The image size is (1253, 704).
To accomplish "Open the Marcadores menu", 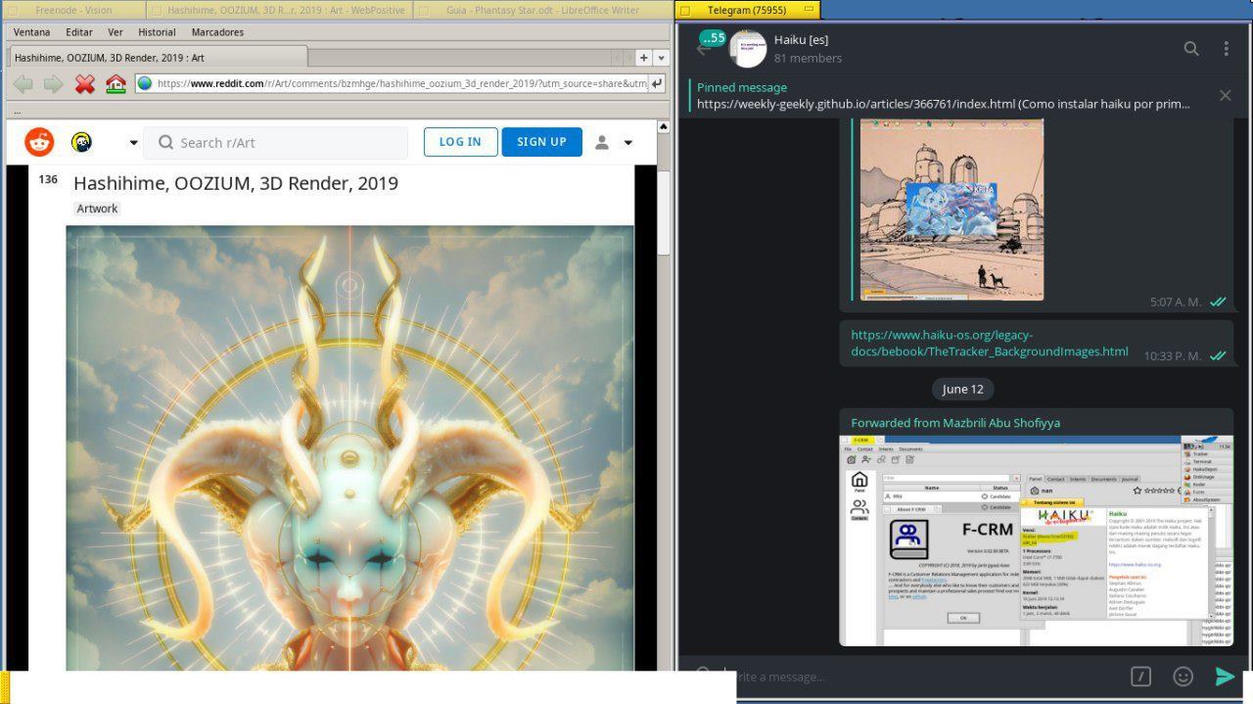I will [x=217, y=32].
